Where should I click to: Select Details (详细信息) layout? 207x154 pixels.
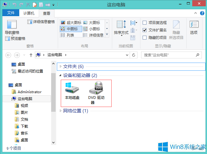[x=93, y=35]
